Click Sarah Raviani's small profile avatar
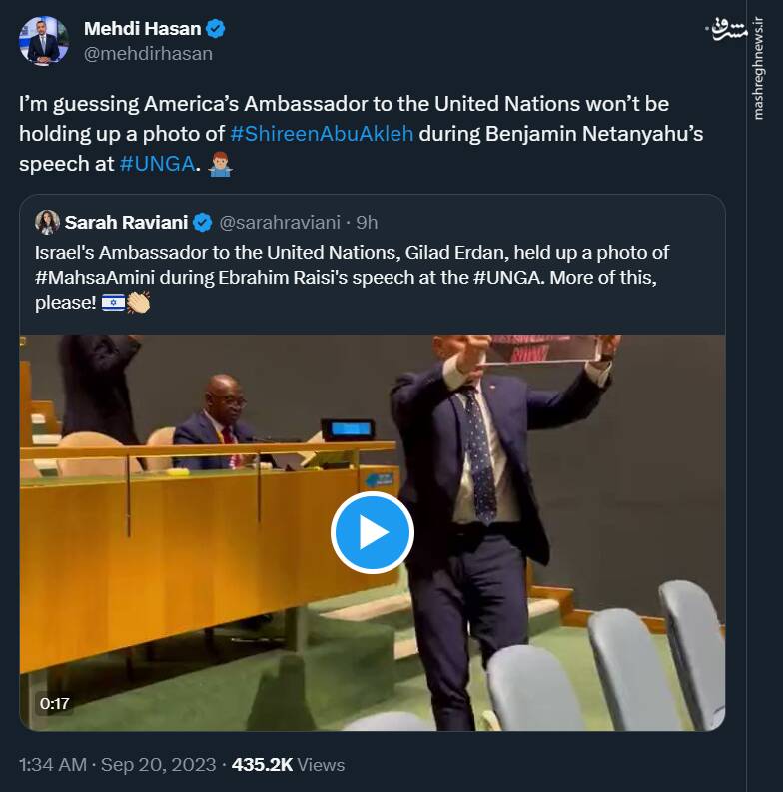783x792 pixels. pyautogui.click(x=47, y=222)
